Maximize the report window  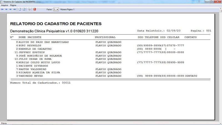point(211,1)
